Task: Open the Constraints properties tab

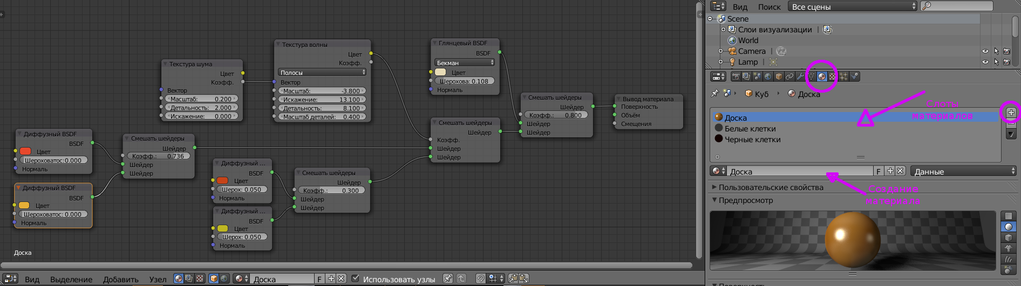Action: click(789, 76)
